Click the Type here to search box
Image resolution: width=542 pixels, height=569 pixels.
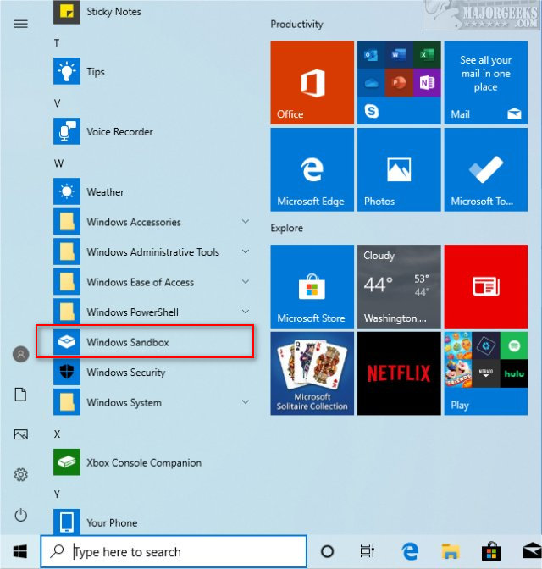click(x=174, y=551)
